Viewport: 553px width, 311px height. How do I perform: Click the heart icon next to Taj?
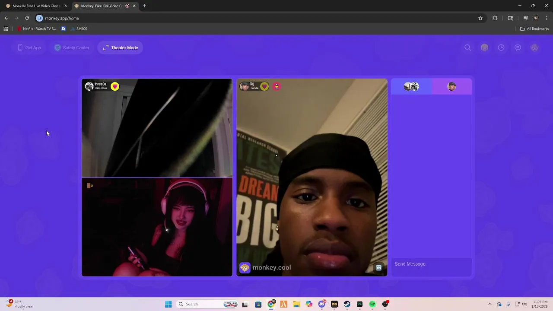coord(264,86)
